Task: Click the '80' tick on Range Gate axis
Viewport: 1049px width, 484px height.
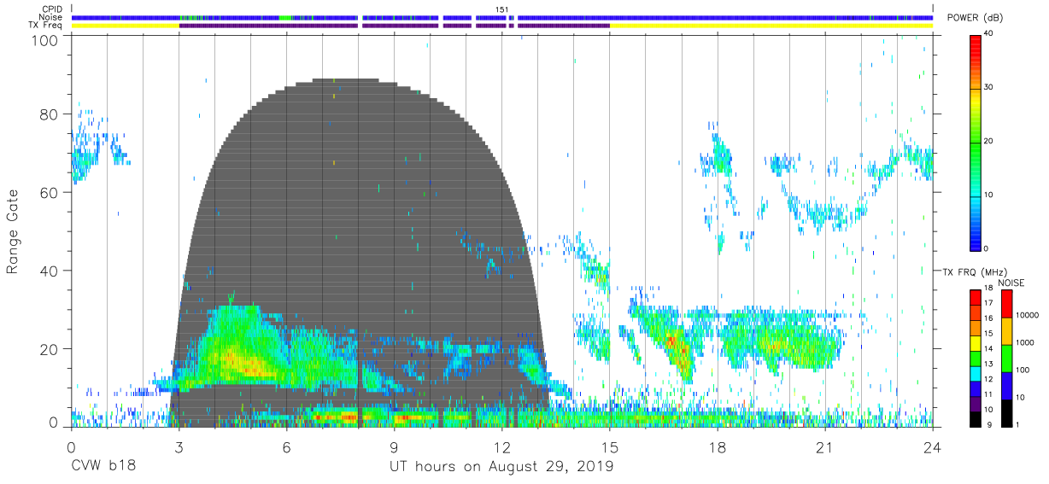Action: 50,114
